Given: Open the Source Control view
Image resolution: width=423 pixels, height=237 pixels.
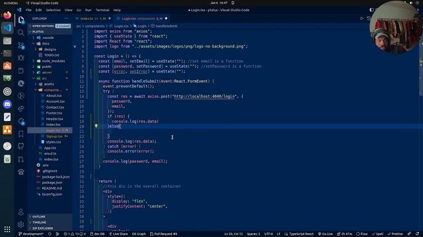Looking at the screenshot, I should [21, 45].
